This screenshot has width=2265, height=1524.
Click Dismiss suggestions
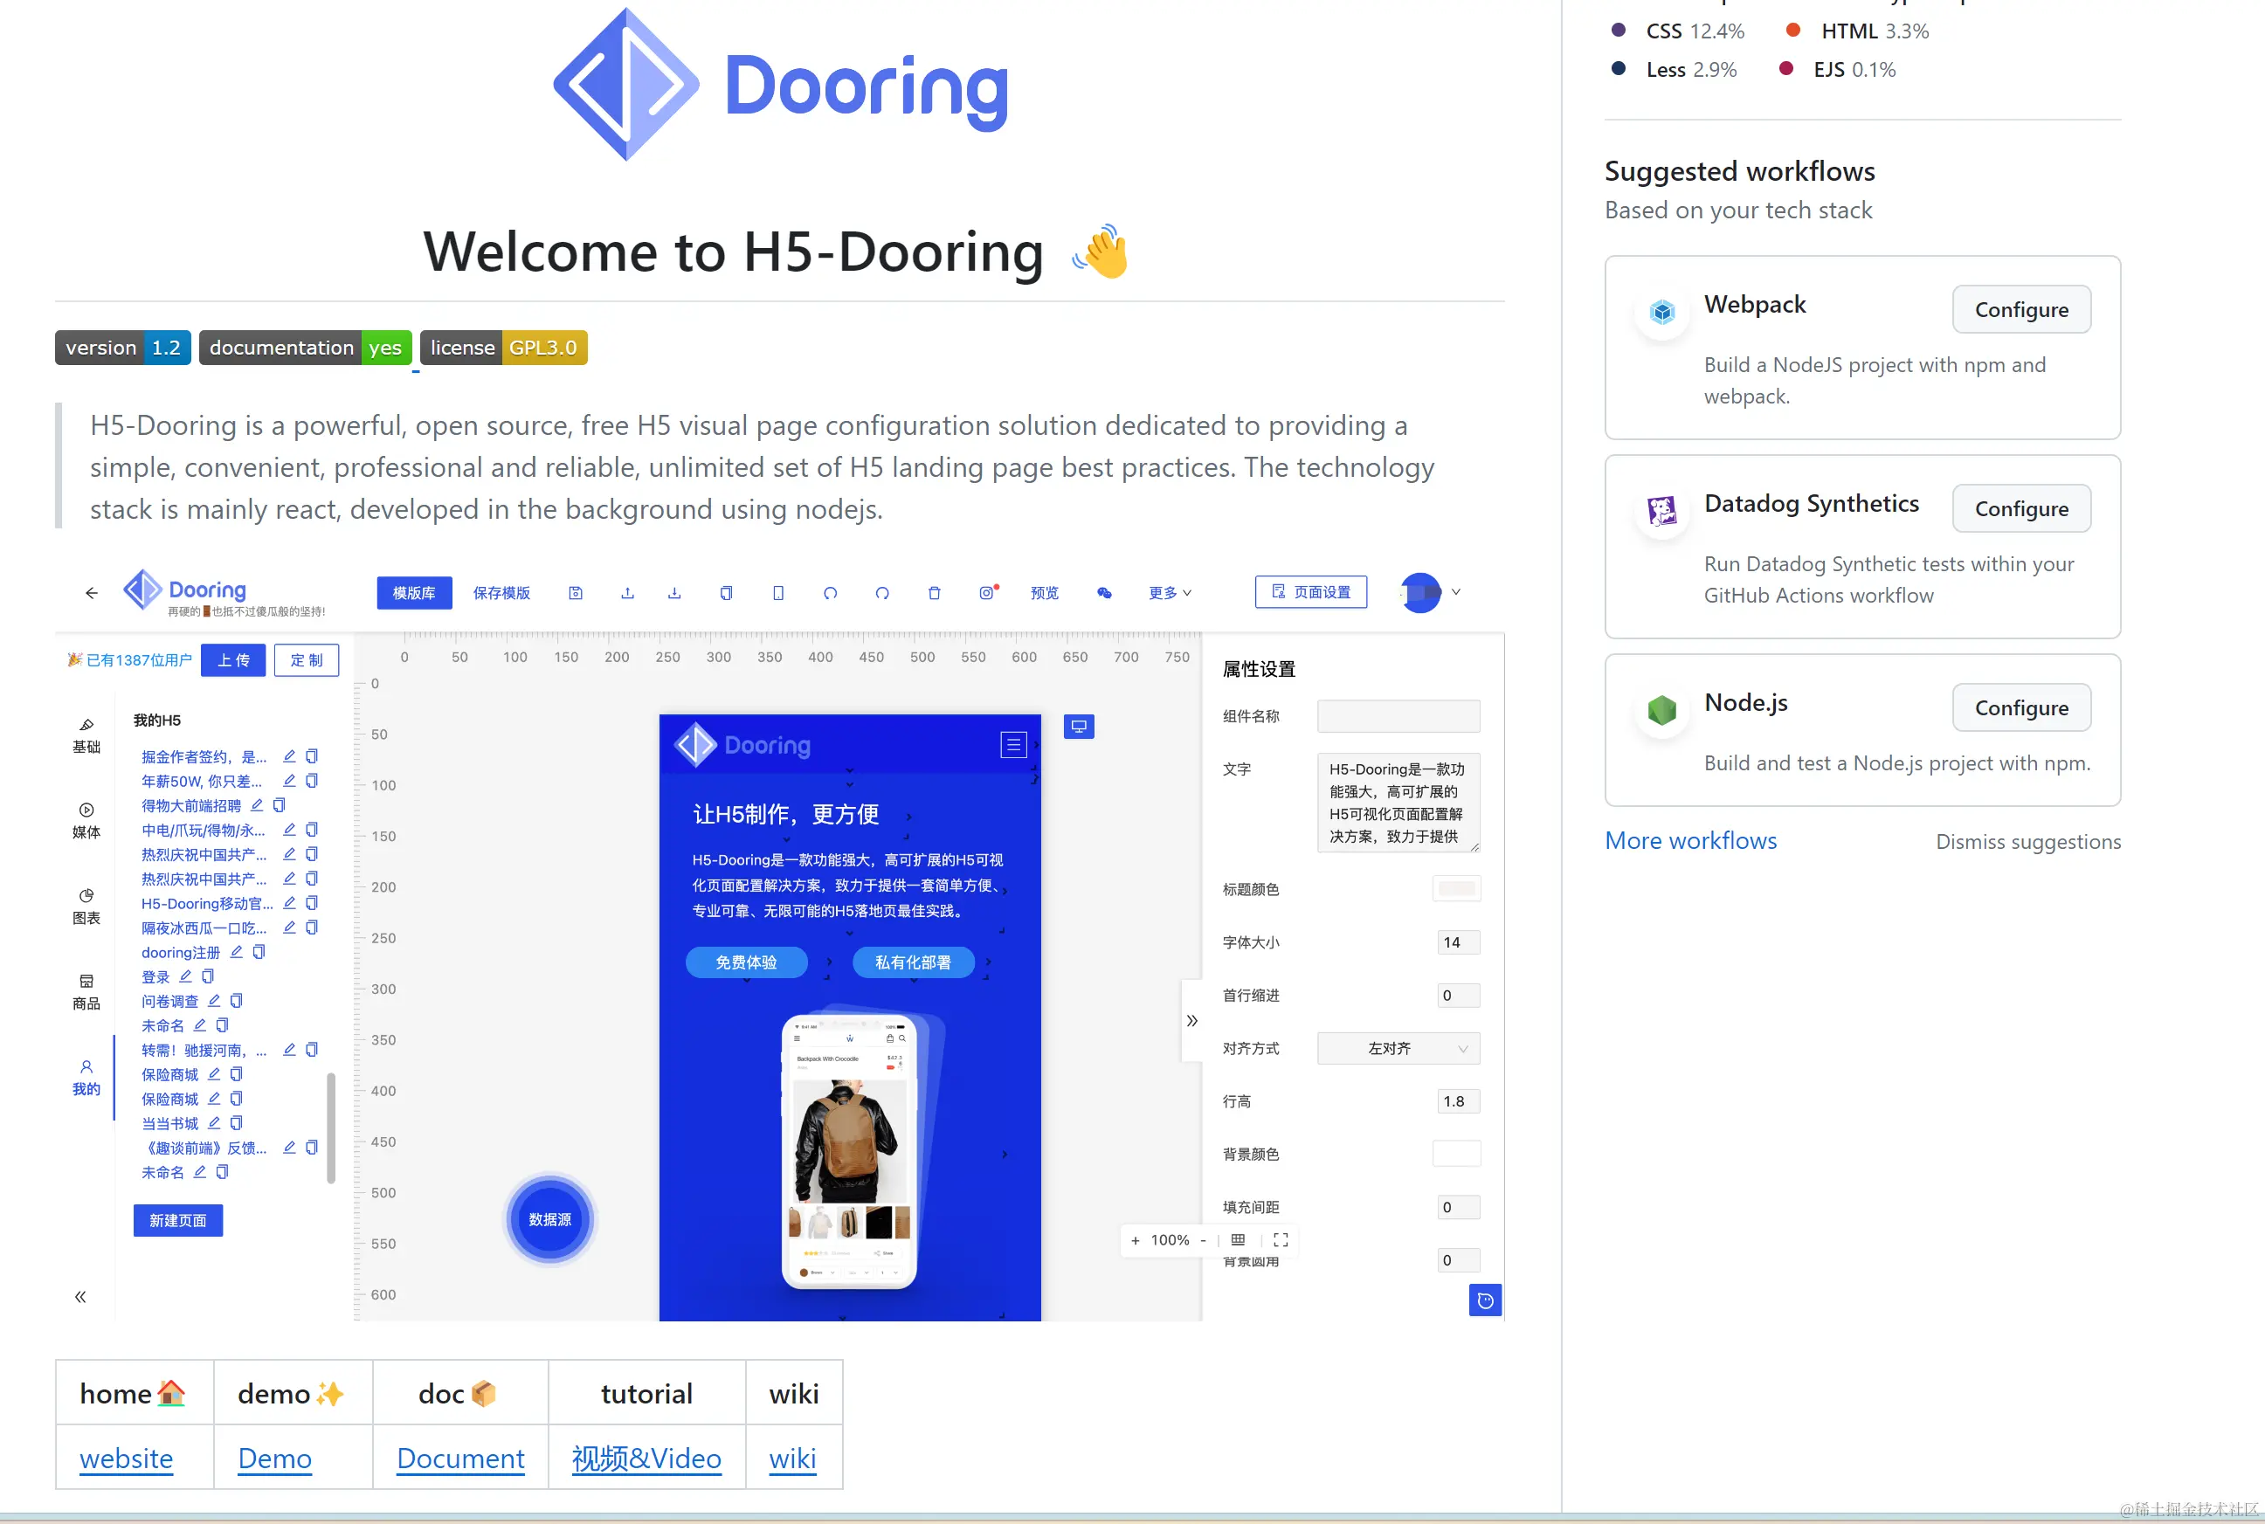click(2029, 842)
